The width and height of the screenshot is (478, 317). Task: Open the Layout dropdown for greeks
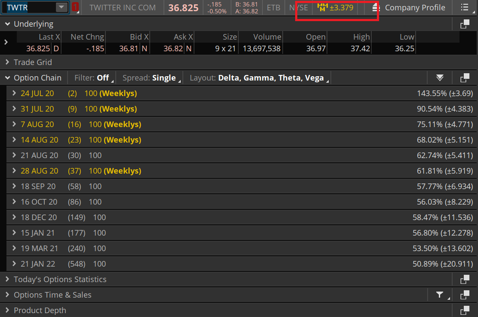click(259, 78)
